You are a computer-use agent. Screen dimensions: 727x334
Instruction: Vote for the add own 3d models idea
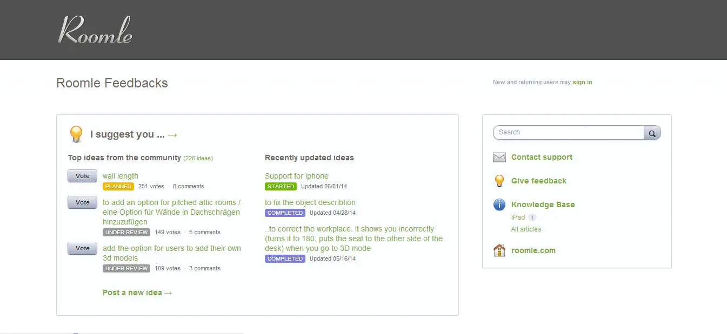tap(82, 248)
